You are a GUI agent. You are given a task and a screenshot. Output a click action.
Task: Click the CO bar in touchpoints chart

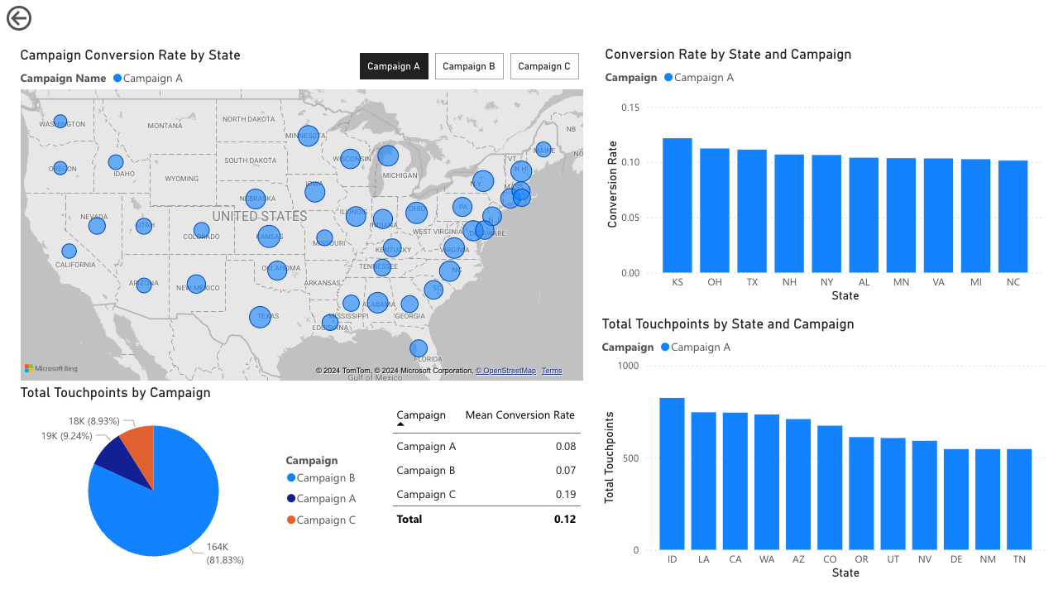click(x=830, y=488)
